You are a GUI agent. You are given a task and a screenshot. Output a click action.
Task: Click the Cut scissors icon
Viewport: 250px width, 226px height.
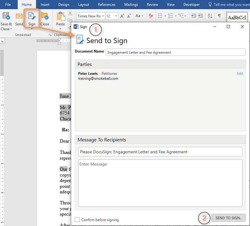coord(70,13)
